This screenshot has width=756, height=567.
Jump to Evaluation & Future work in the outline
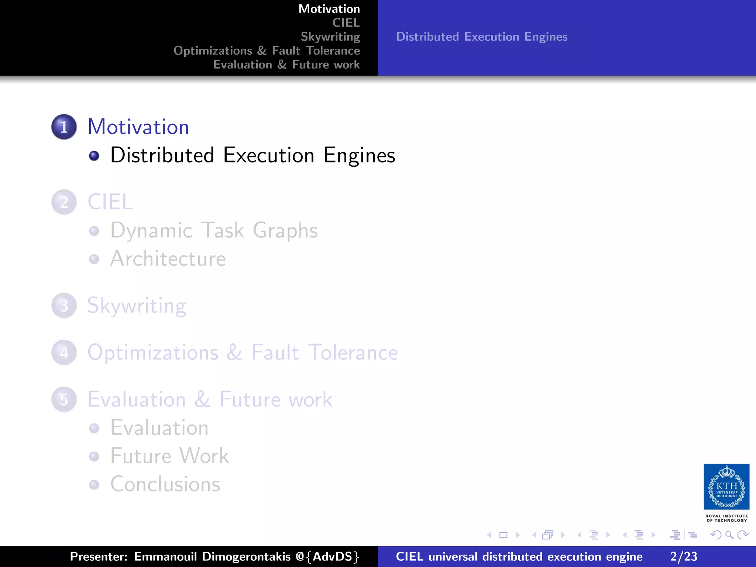coord(210,399)
